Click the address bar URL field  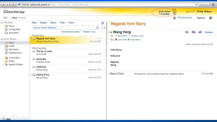106,5
